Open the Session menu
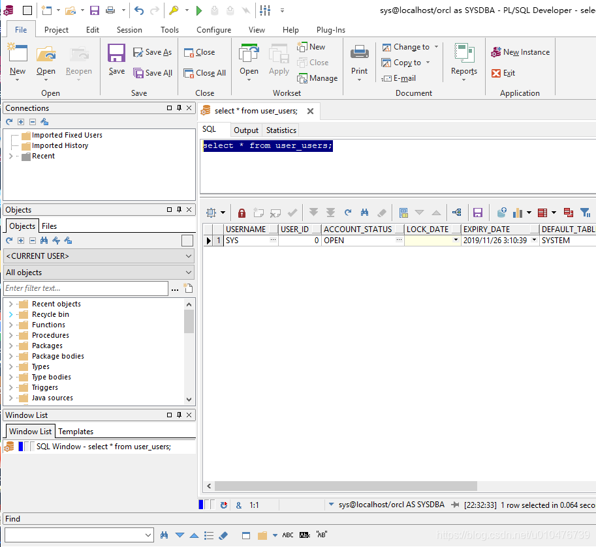Screen dimensions: 596x547 129,30
